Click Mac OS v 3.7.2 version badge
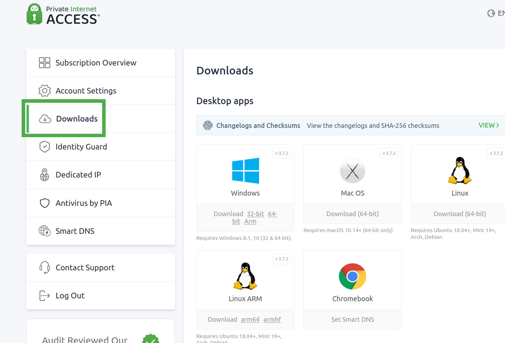This screenshot has width=505, height=343. (389, 153)
